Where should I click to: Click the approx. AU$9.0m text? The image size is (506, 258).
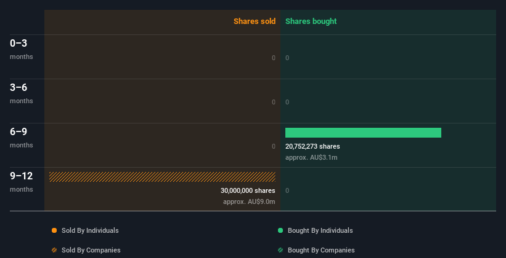point(249,202)
